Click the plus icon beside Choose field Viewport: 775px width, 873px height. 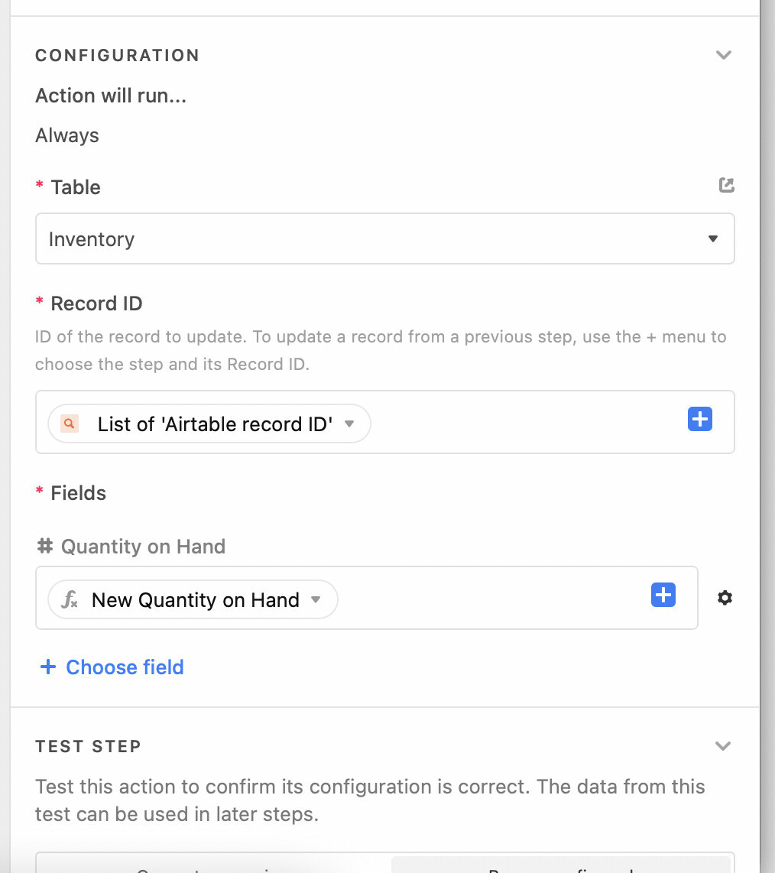48,667
